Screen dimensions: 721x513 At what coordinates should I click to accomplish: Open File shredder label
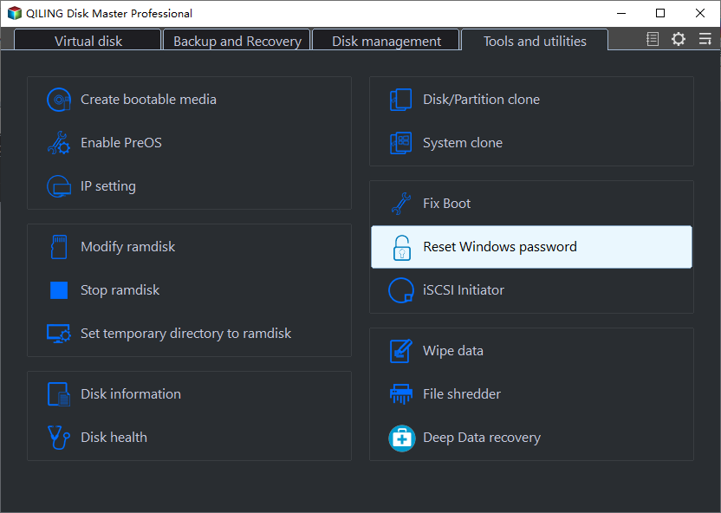[x=462, y=394]
